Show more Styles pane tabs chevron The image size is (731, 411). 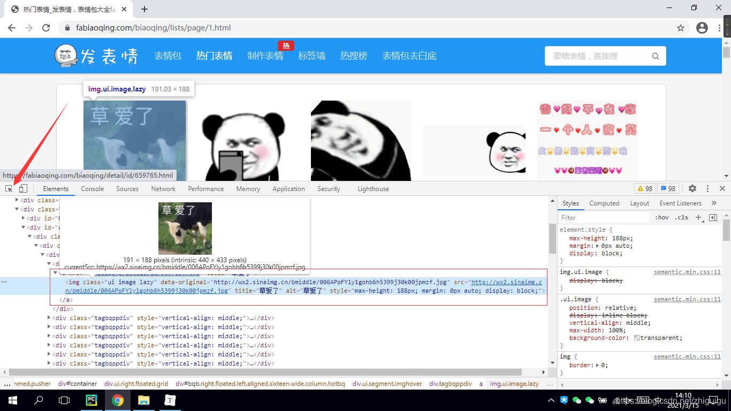coord(714,203)
